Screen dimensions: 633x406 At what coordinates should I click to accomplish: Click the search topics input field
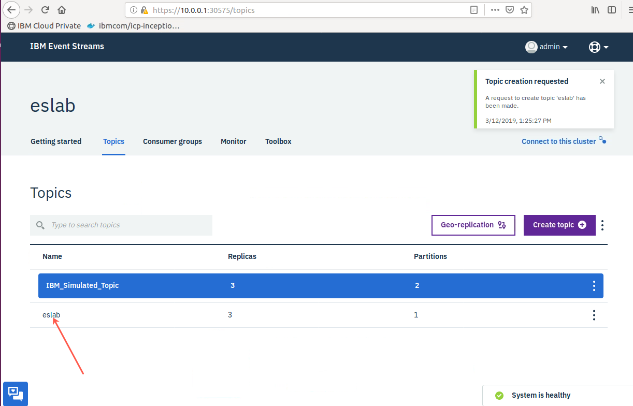click(121, 225)
